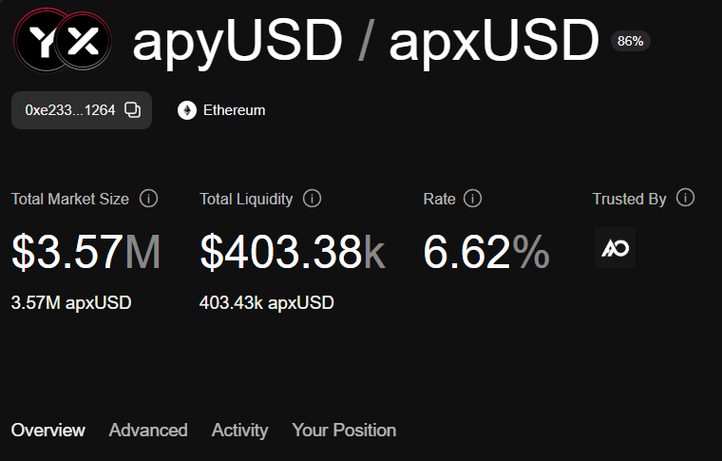
Task: Click the $403.38k total liquidity value
Action: point(292,253)
